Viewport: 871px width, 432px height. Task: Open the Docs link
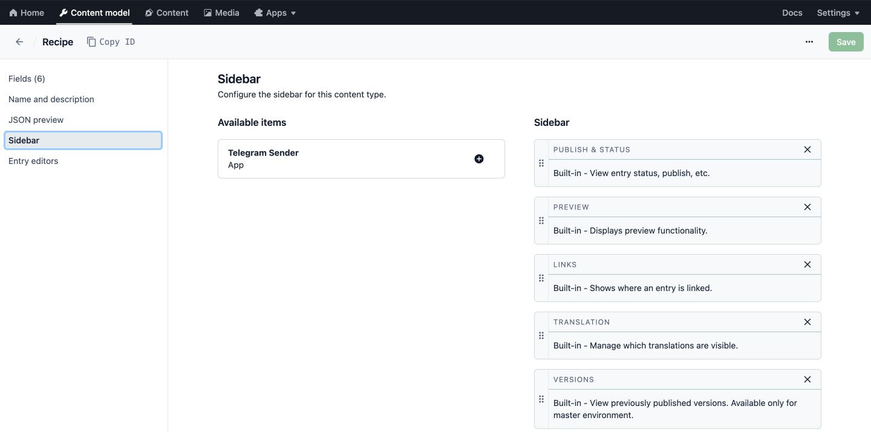(x=792, y=12)
